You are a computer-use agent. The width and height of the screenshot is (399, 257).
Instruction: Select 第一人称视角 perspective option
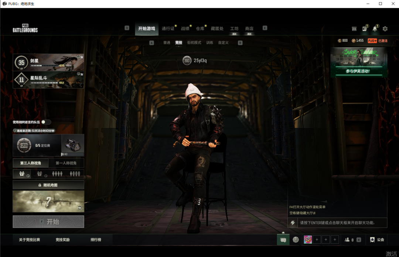click(x=66, y=163)
